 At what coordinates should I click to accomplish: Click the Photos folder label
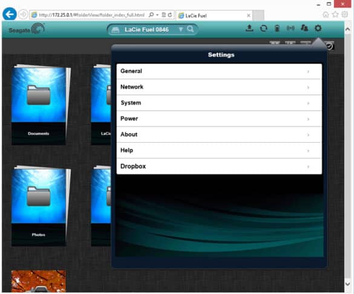click(x=38, y=235)
